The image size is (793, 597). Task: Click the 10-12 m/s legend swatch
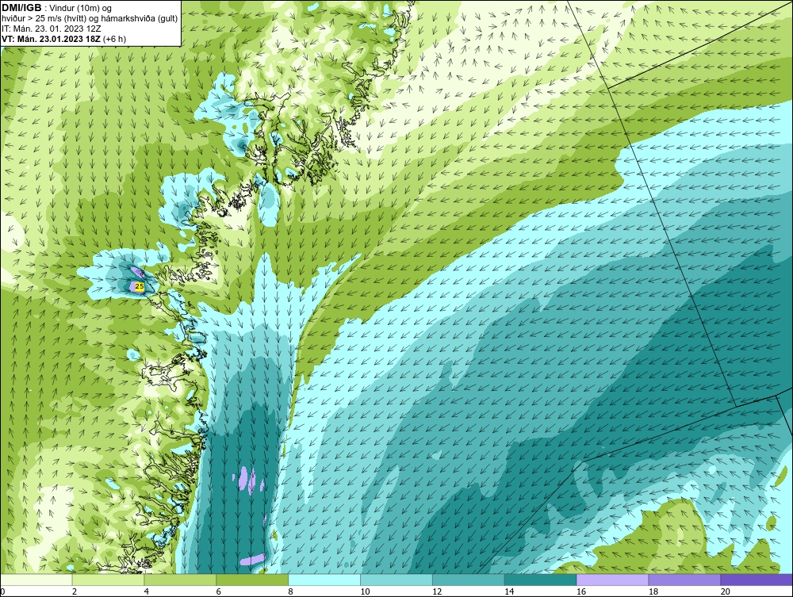click(396, 580)
